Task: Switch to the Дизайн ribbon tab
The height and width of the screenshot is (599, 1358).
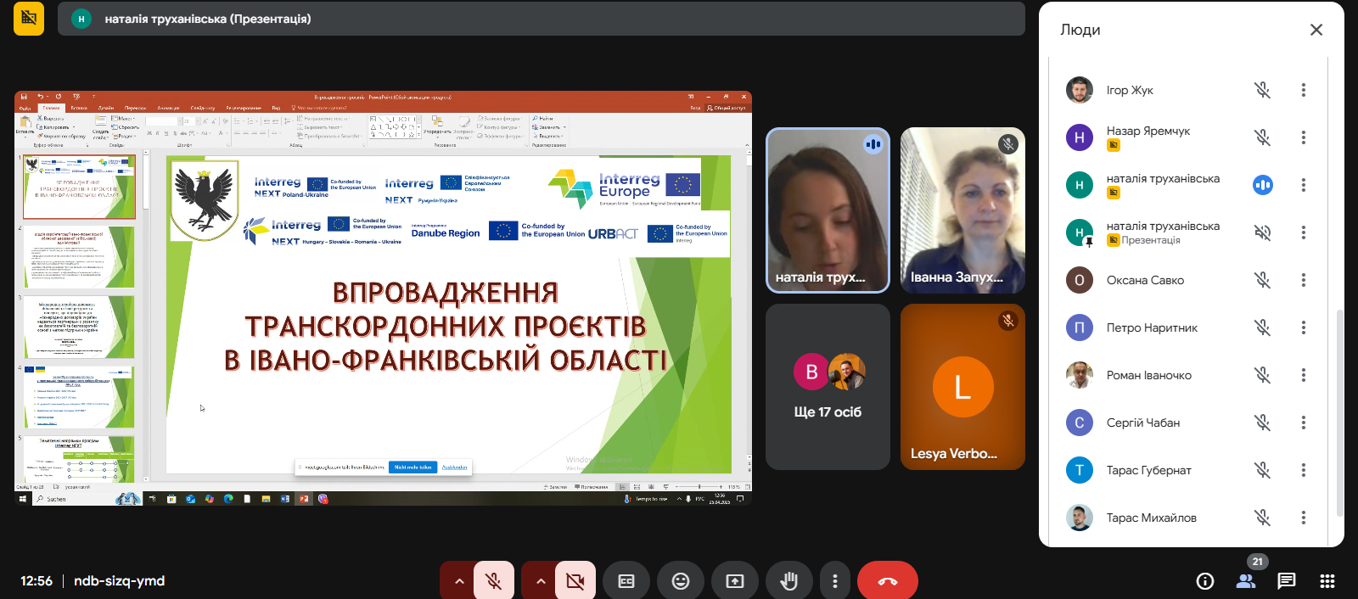Action: [106, 108]
